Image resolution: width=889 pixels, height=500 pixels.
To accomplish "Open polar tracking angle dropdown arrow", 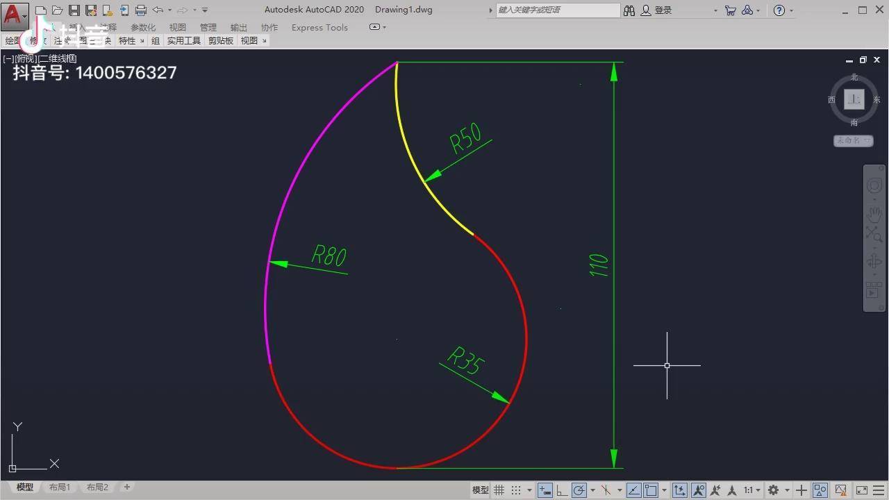I will tap(593, 490).
